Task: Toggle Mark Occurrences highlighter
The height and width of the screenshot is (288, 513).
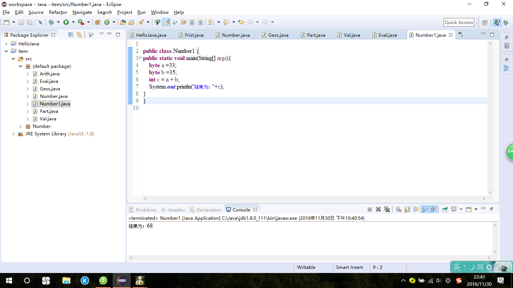Action: coord(166,22)
